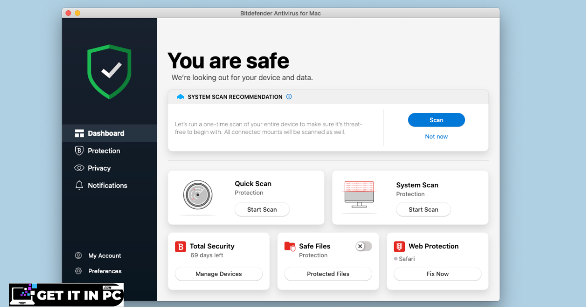Click the "Web Protection" title
Image resolution: width=586 pixels, height=307 pixels.
(434, 246)
